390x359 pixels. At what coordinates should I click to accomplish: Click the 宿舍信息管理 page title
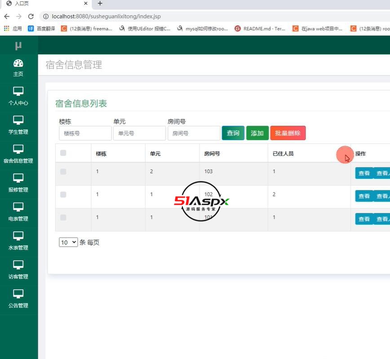click(x=74, y=65)
